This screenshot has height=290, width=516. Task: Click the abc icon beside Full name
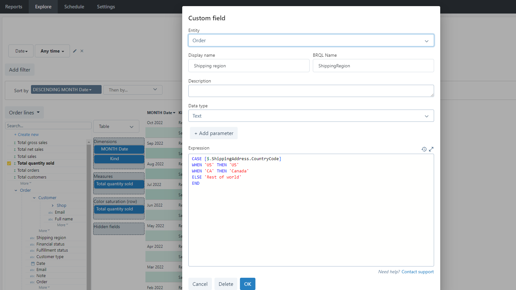coord(50,219)
